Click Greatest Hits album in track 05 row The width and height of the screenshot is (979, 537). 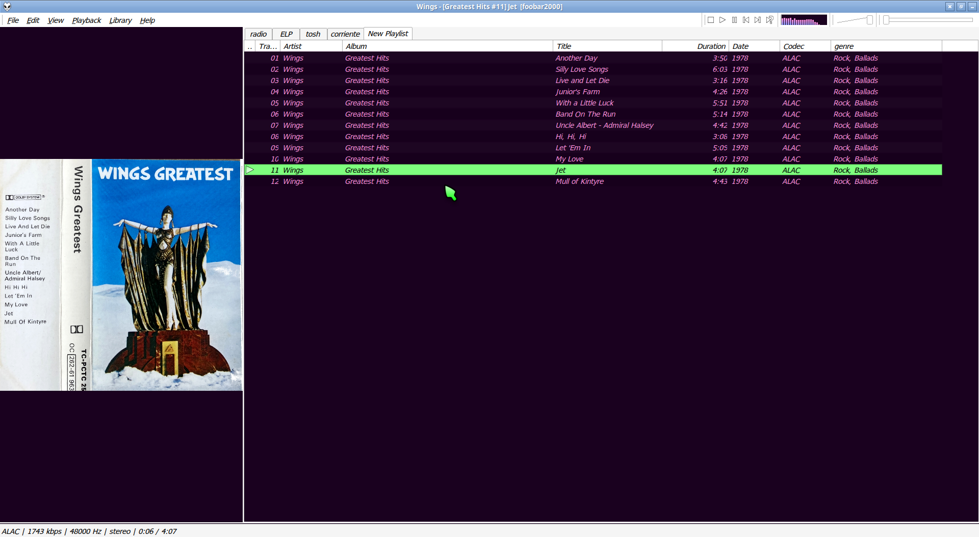(367, 103)
